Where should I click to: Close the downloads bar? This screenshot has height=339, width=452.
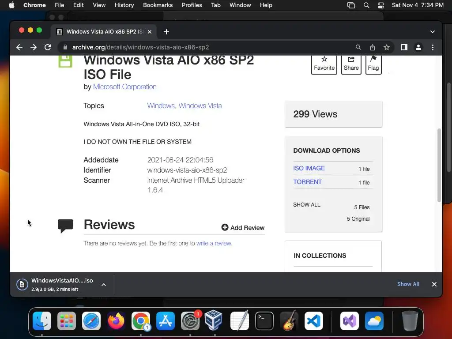[x=434, y=284]
